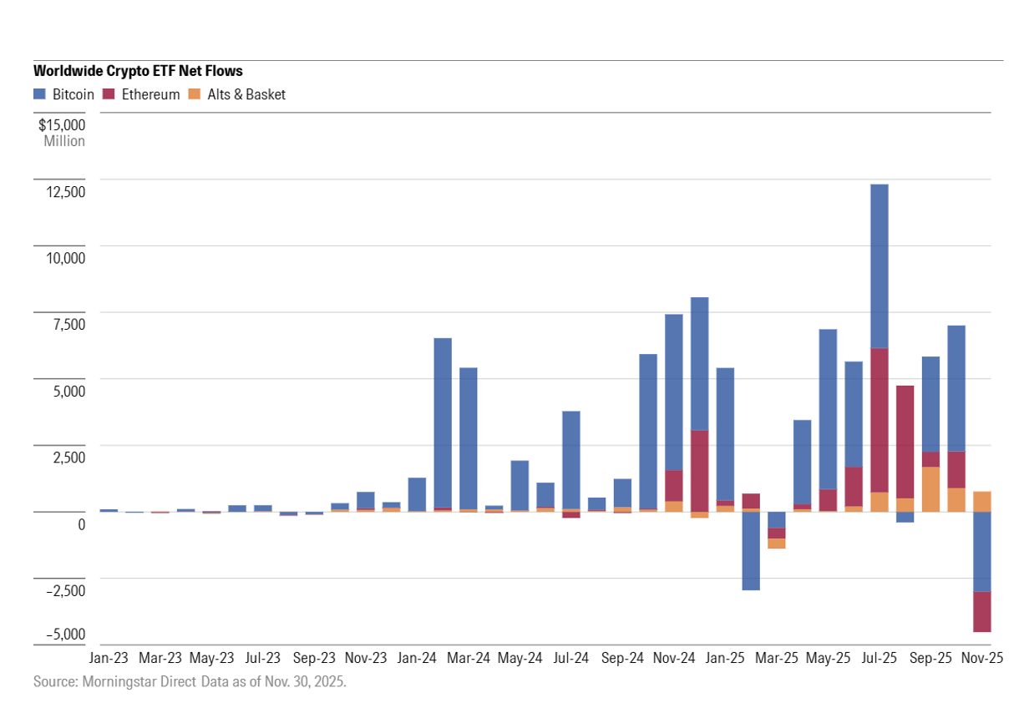Click the Nov-25 negative Ethereum segment
This screenshot has height=708, width=1029.
(x=981, y=611)
